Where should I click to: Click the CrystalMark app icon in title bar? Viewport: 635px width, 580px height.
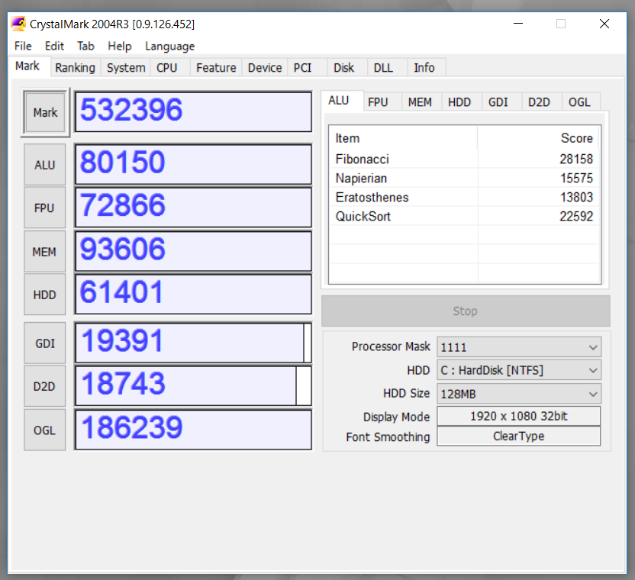coord(18,24)
